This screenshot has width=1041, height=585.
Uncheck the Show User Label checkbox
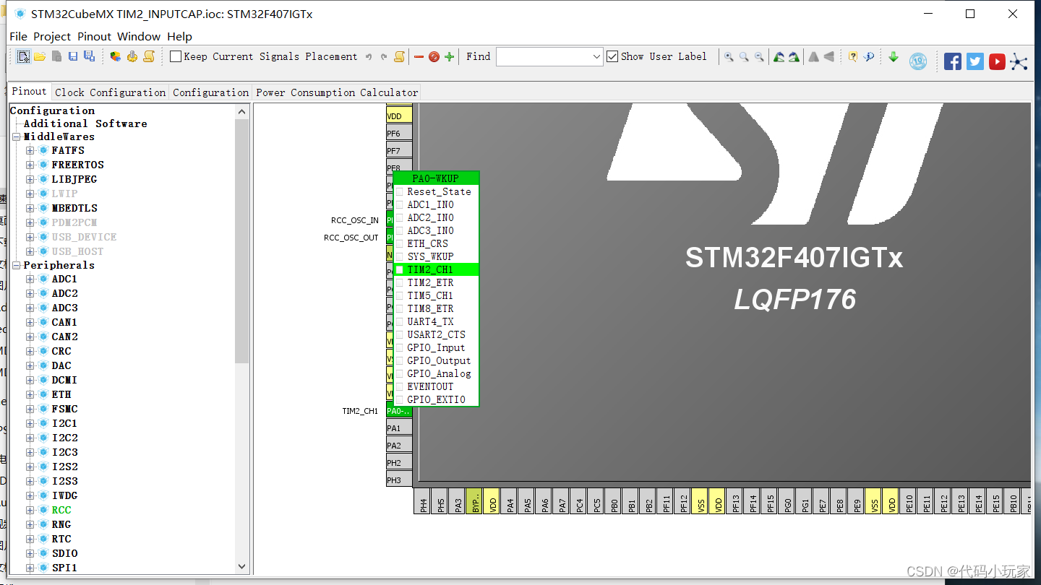click(x=612, y=56)
